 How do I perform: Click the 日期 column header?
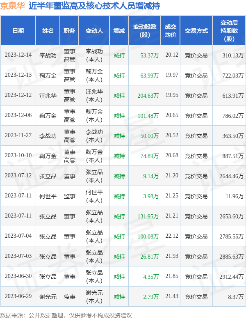(x=18, y=31)
